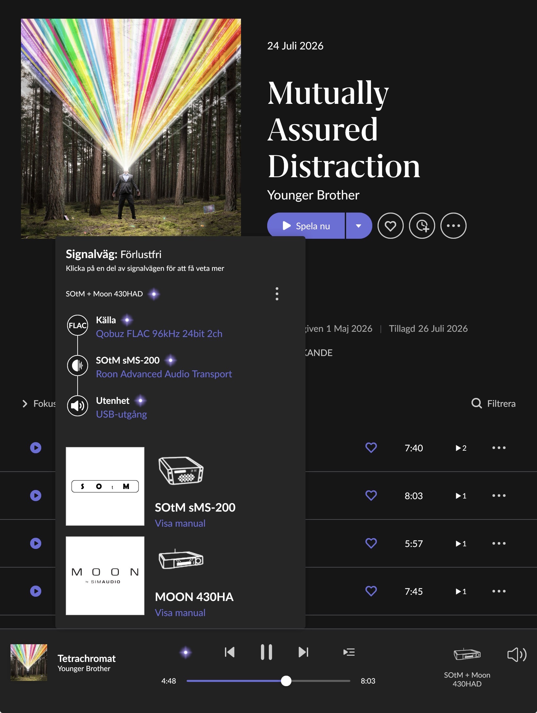This screenshot has height=713, width=537.
Task: Click the large album cover artwork
Action: [131, 128]
